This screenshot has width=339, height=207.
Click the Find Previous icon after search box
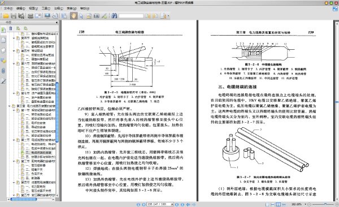point(147,16)
